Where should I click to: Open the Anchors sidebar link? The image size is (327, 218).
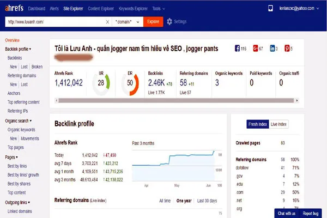point(14,93)
